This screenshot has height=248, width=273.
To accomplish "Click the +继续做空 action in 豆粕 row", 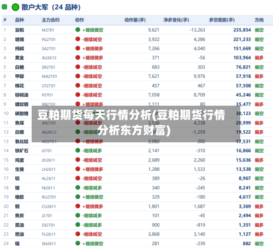I will [93, 30].
